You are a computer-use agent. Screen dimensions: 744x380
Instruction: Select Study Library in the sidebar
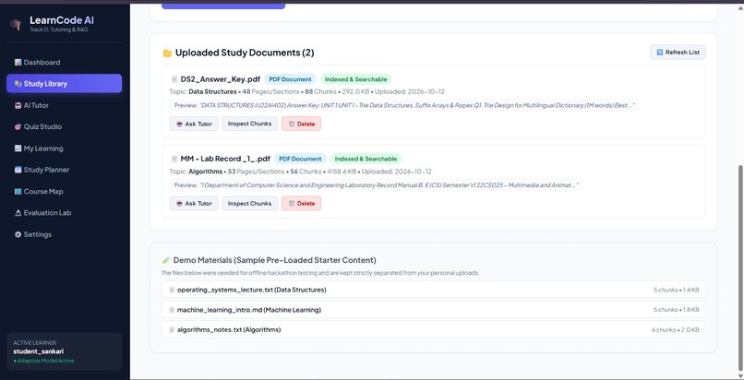coord(64,83)
